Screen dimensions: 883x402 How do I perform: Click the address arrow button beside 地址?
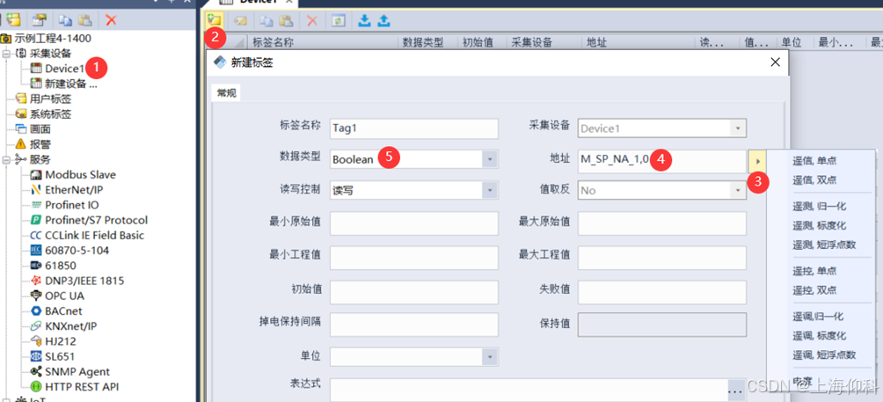757,162
